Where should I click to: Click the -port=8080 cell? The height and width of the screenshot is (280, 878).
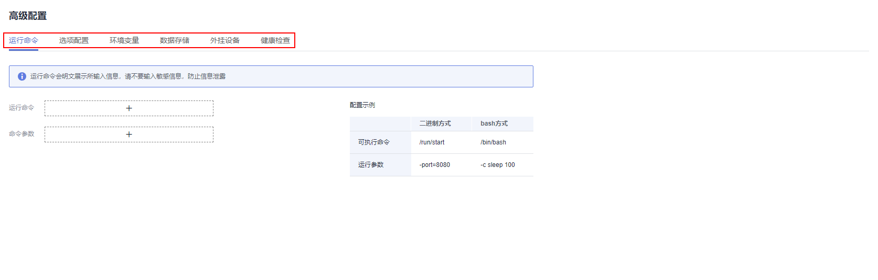[x=435, y=165]
